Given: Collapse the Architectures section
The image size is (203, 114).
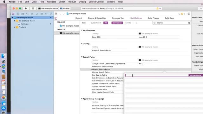Looking at the screenshot, I should click(x=82, y=30).
